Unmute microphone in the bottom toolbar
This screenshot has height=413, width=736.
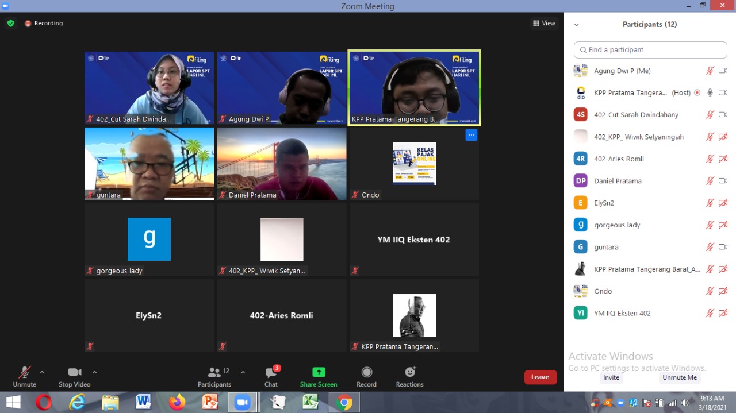point(24,373)
